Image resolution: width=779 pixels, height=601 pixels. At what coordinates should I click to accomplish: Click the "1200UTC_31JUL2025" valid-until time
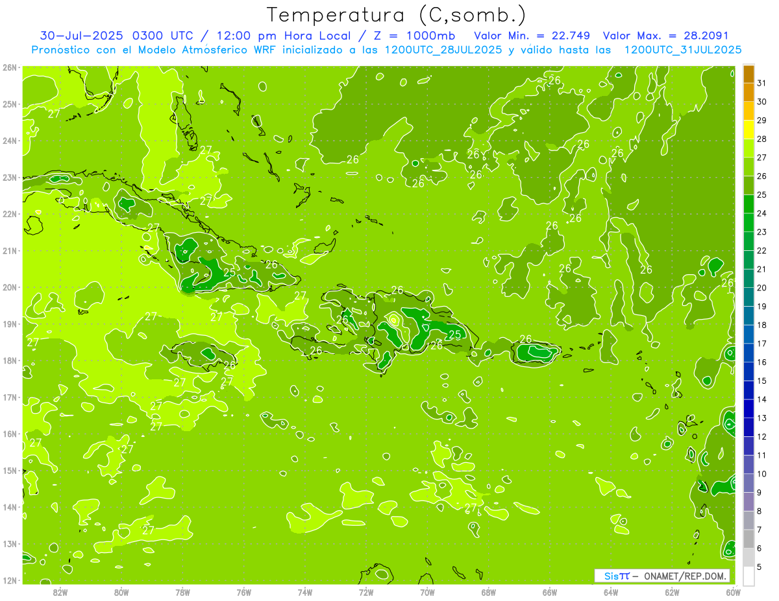tap(683, 50)
